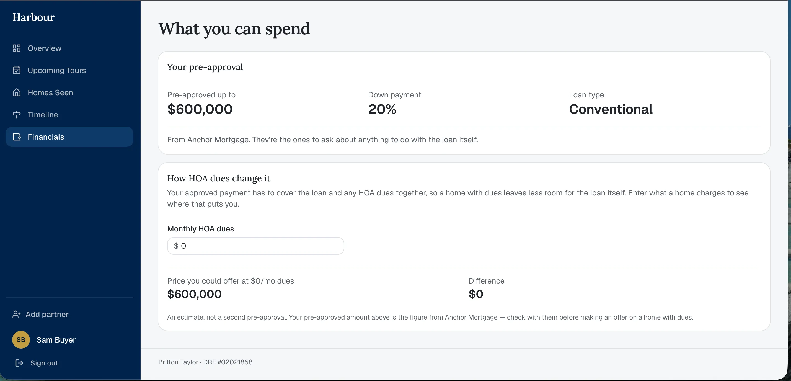Open the Sam Buyer profile
Image resolution: width=791 pixels, height=381 pixels.
pyautogui.click(x=44, y=339)
